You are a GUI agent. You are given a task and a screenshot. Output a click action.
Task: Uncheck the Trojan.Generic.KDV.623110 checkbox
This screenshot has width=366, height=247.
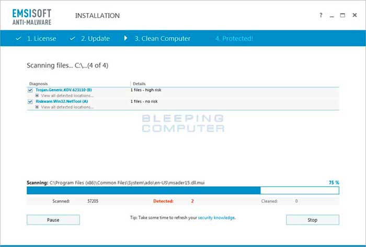30,90
